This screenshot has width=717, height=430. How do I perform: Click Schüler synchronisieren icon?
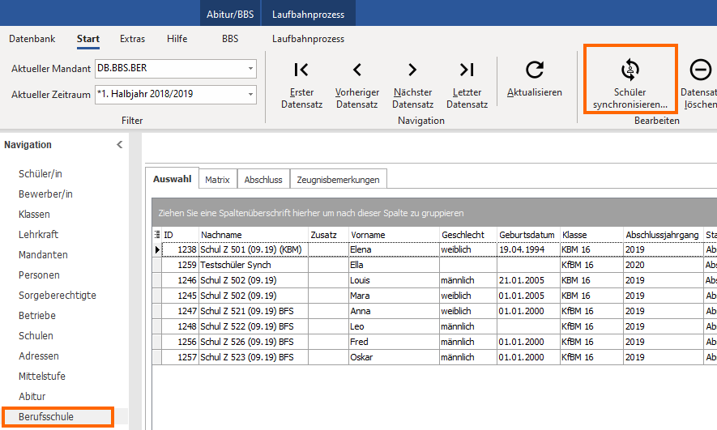[630, 70]
